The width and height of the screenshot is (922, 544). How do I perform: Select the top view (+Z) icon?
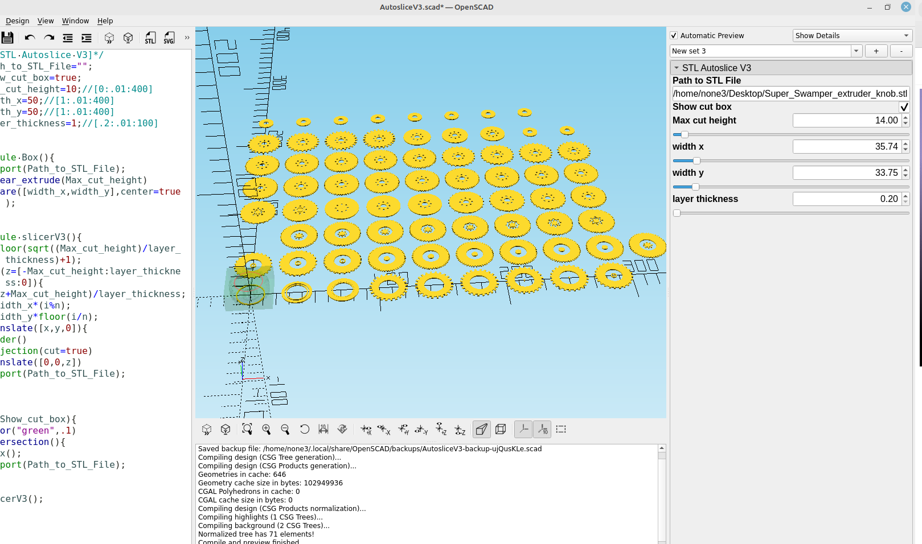point(441,429)
